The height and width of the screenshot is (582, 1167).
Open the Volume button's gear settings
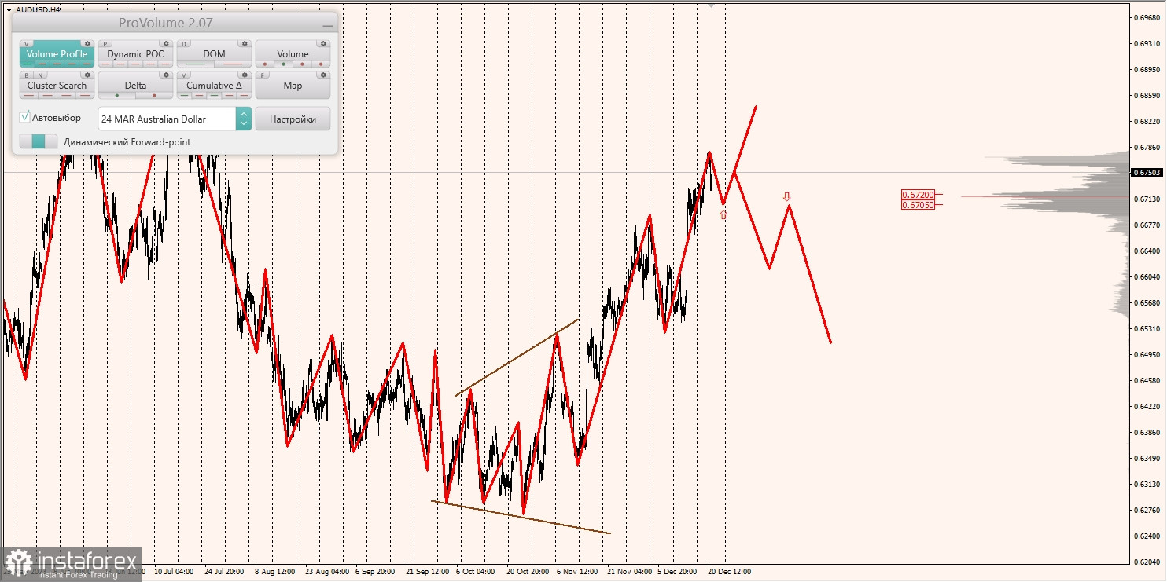pos(323,43)
